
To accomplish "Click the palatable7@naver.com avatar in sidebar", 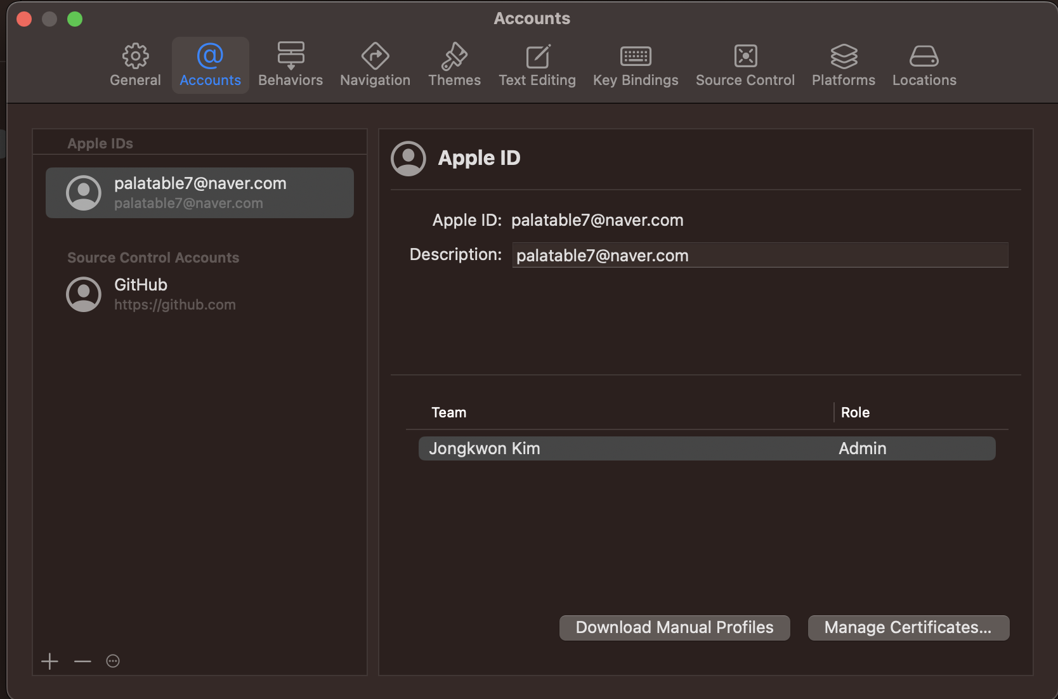I will [x=84, y=193].
